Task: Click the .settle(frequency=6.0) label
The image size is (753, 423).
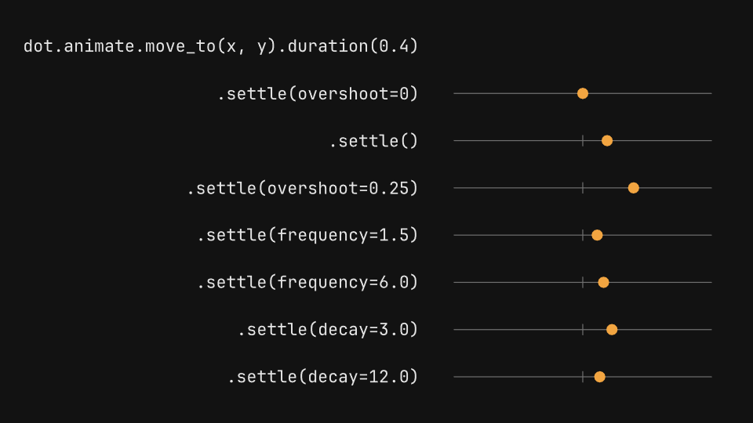Action: coord(307,283)
